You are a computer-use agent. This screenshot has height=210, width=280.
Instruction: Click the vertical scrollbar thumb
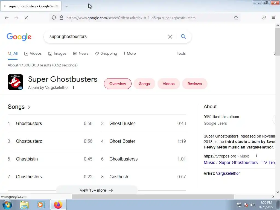coord(278,42)
